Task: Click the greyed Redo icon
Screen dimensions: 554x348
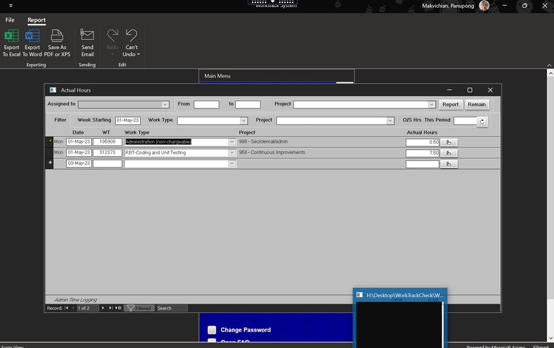Action: point(113,35)
